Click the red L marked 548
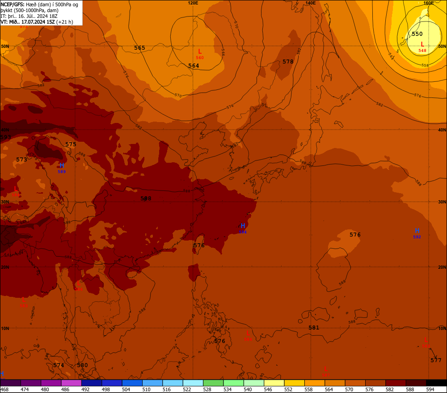 click(x=422, y=44)
